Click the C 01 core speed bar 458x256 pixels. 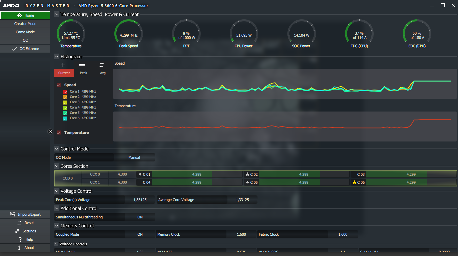coord(197,174)
